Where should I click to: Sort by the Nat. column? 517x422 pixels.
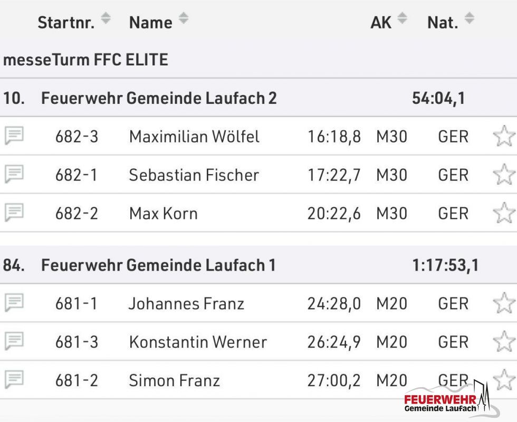point(469,19)
